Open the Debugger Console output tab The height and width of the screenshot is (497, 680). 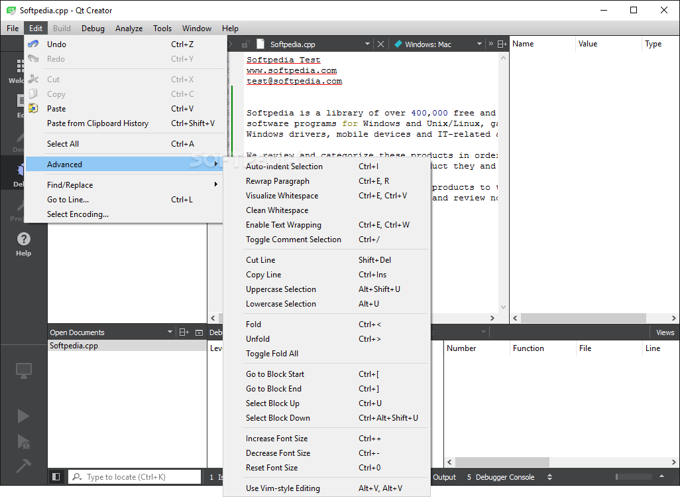click(500, 477)
